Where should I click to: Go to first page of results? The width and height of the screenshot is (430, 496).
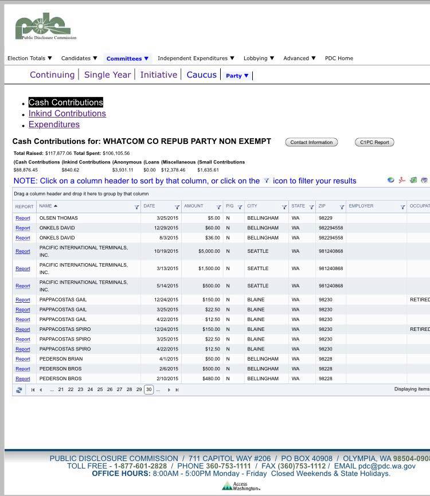[x=33, y=390]
